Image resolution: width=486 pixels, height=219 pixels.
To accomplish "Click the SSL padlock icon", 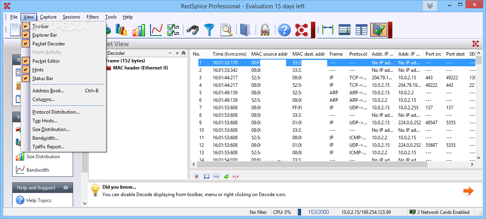I will click(x=265, y=30).
